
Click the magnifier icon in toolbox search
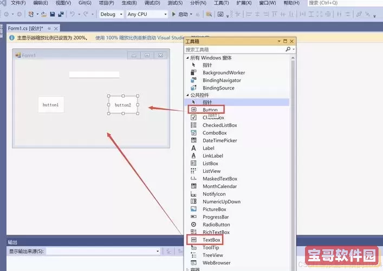[x=288, y=49]
